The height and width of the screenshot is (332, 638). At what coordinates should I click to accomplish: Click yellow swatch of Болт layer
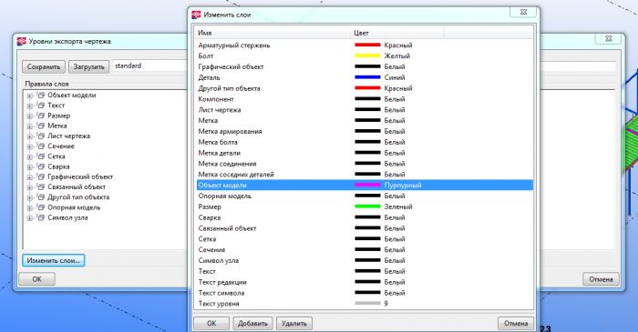pos(367,56)
